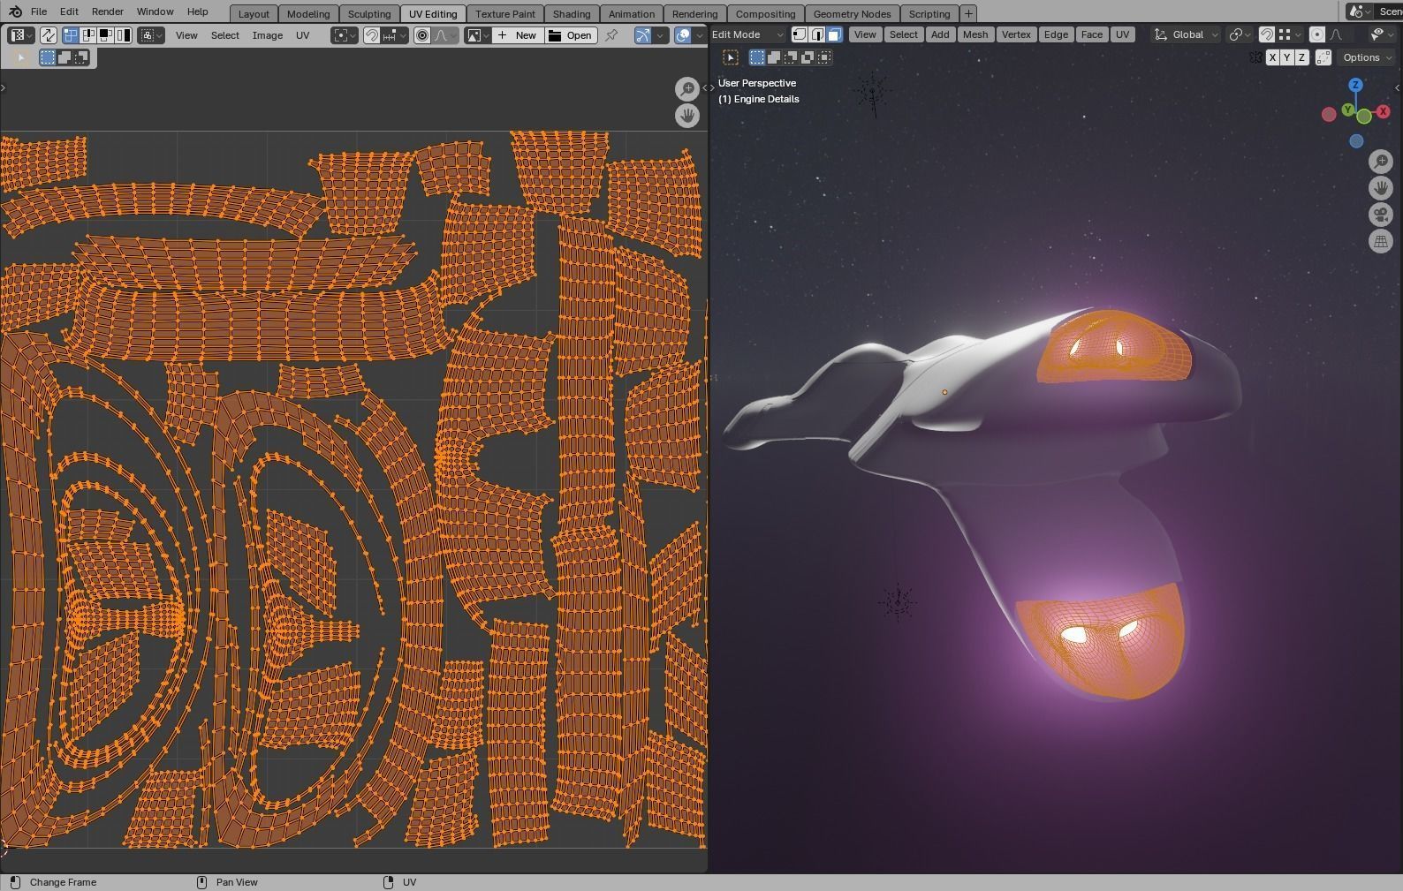Open Global transform orientation dropdown
1403x891 pixels.
[1187, 34]
